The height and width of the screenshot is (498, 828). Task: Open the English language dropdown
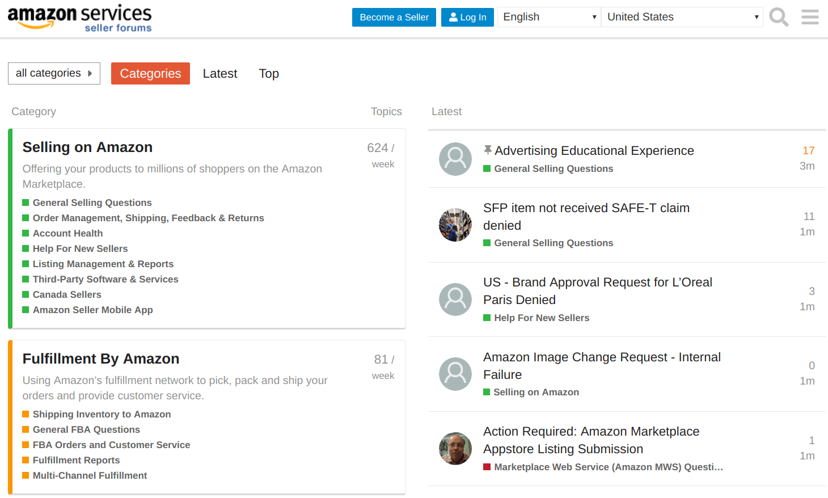pyautogui.click(x=549, y=17)
